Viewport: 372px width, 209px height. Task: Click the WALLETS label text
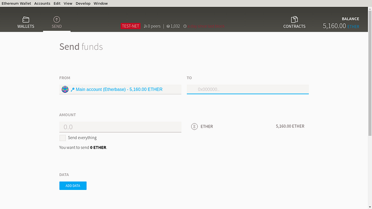point(26,26)
